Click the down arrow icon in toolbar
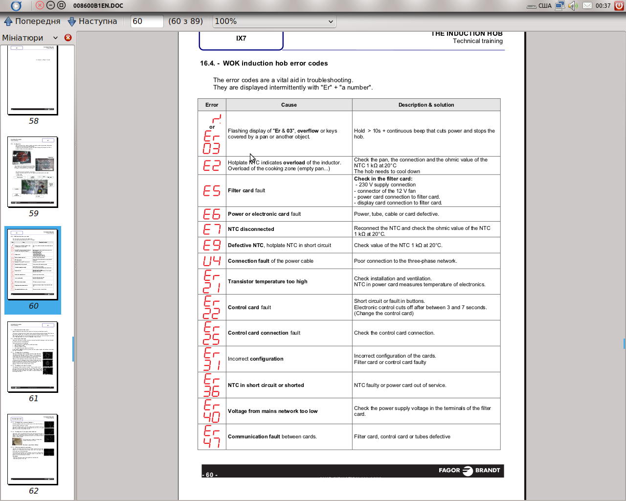The width and height of the screenshot is (626, 501). [x=72, y=21]
